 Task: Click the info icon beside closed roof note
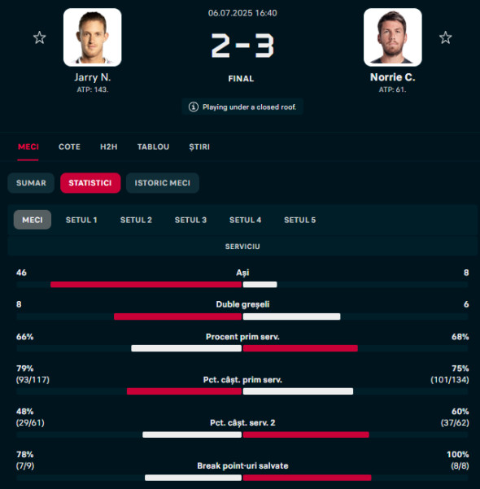point(194,107)
